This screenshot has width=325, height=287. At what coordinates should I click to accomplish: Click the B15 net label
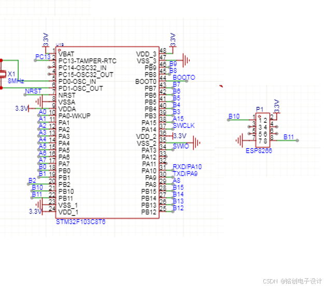pos(178,188)
